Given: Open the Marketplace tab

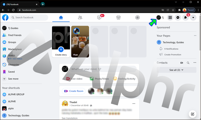Looking at the screenshot, I should point(118,18).
